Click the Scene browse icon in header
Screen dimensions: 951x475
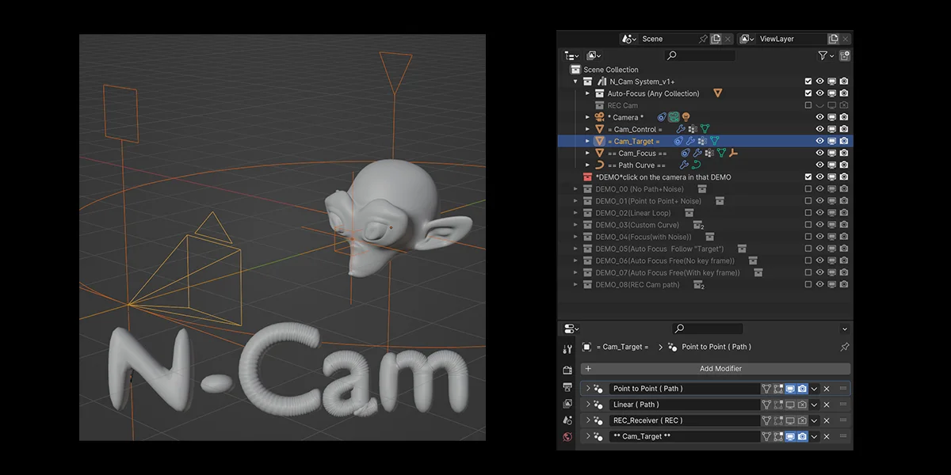pyautogui.click(x=629, y=39)
